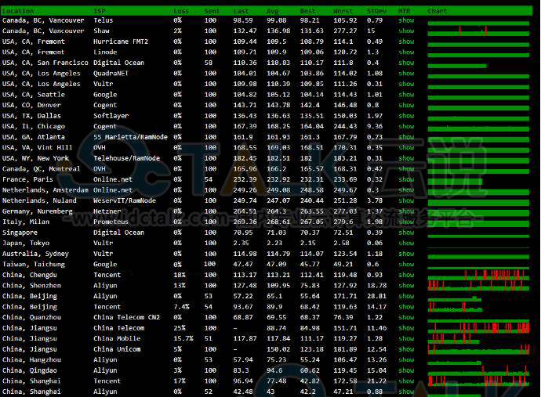Image resolution: width=541 pixels, height=397 pixels.
Task: Click the 'China Mobile' ISP cell
Action: pyautogui.click(x=117, y=339)
